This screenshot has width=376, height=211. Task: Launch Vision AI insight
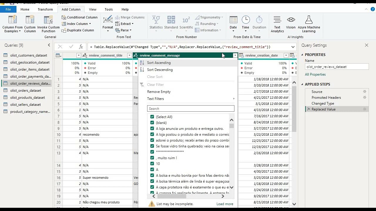coord(291,23)
